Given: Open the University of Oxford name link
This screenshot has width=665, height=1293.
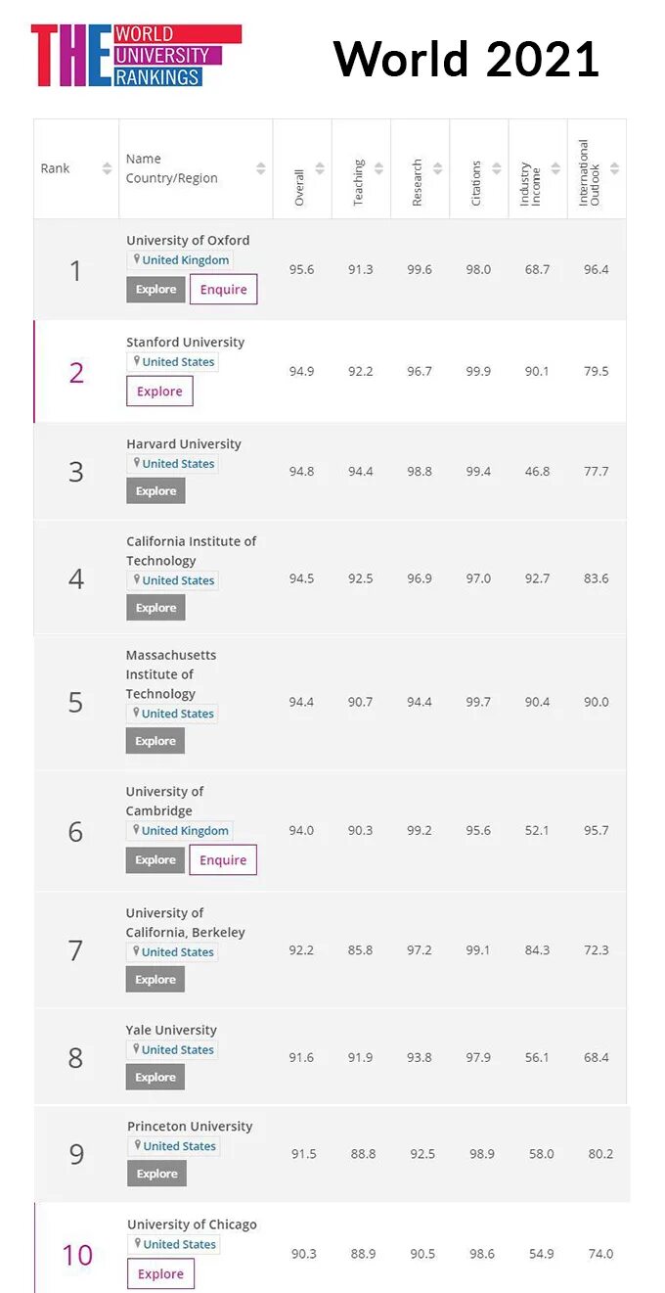Looking at the screenshot, I should [x=188, y=240].
